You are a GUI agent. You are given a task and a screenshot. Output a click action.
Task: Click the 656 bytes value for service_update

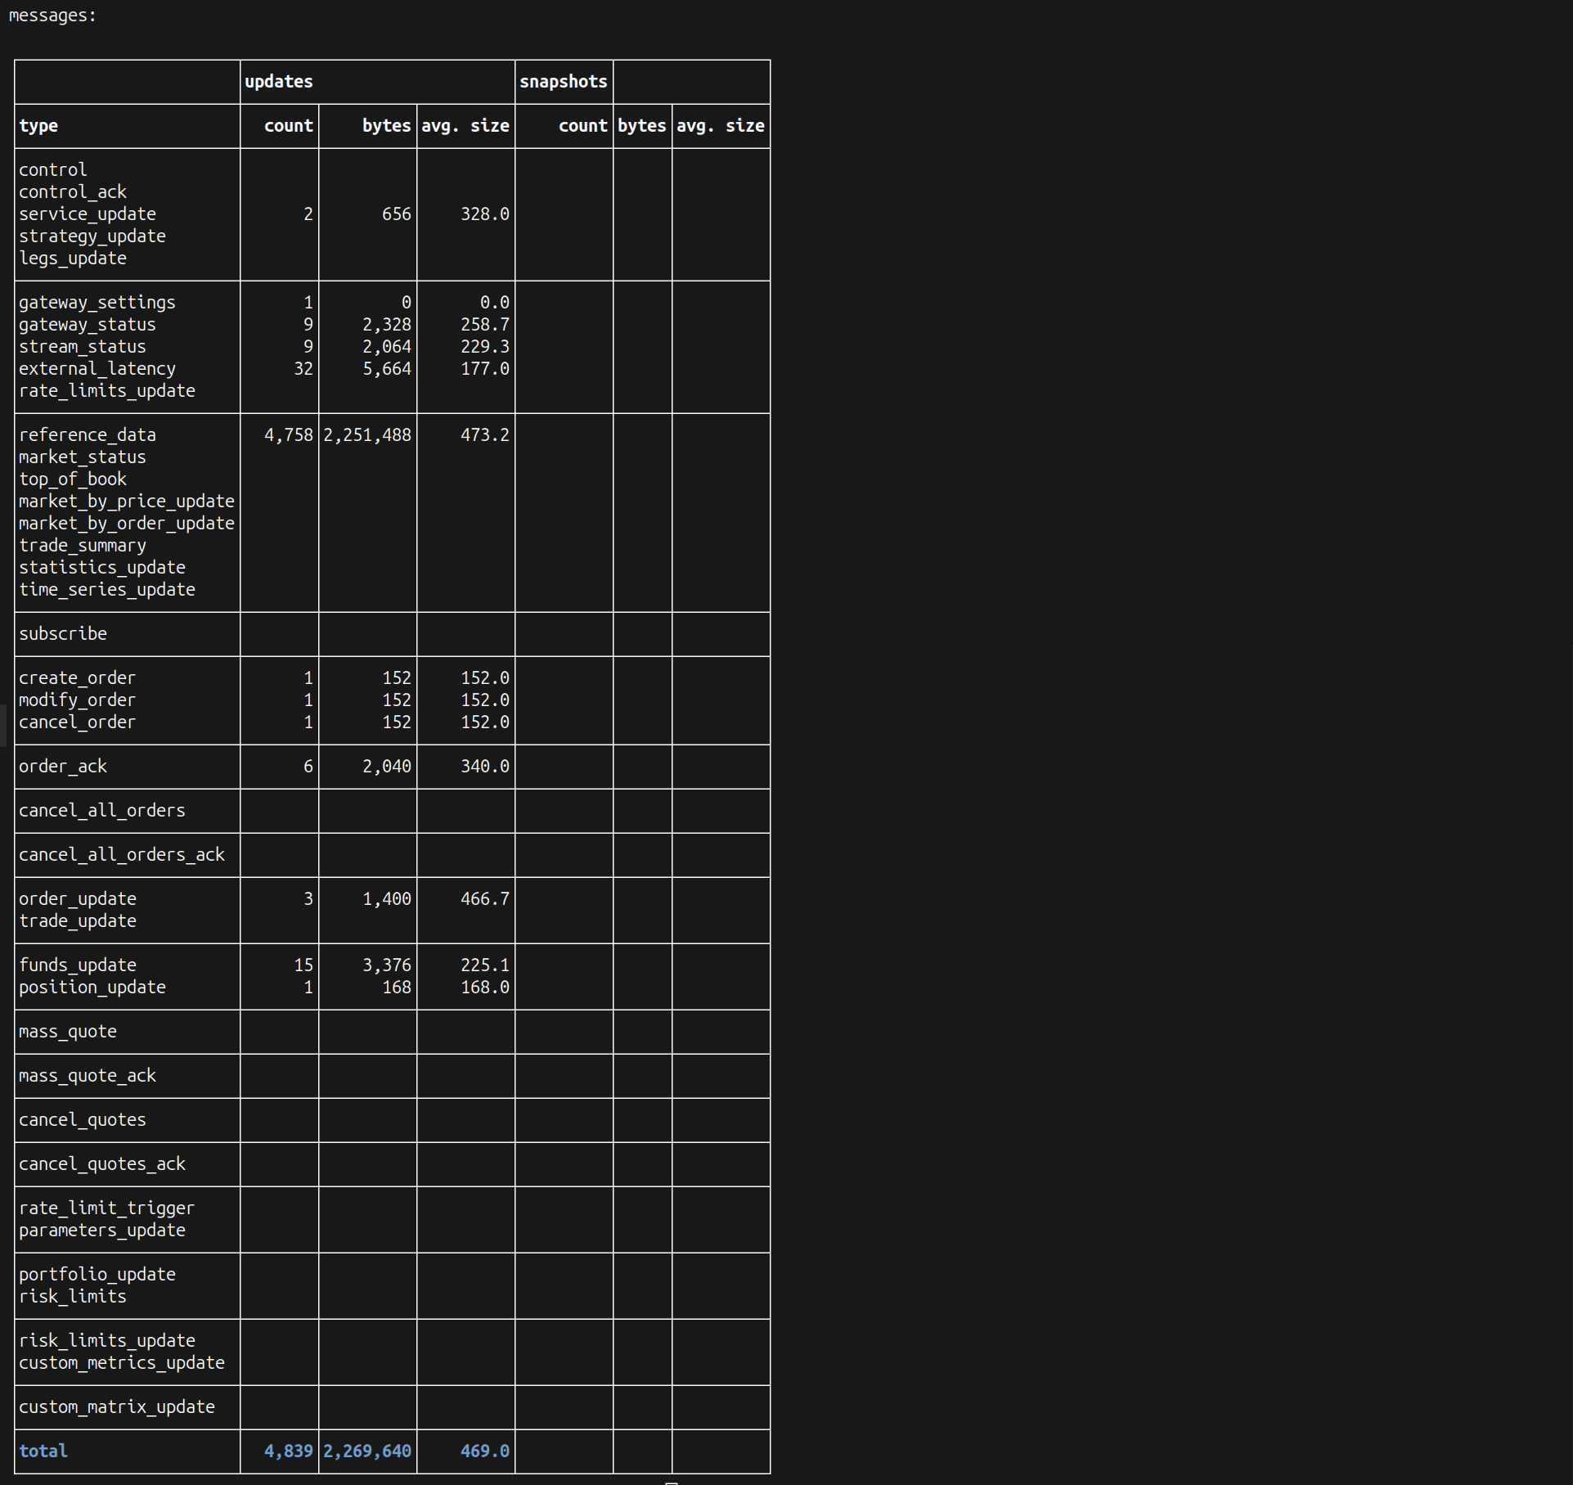click(397, 214)
